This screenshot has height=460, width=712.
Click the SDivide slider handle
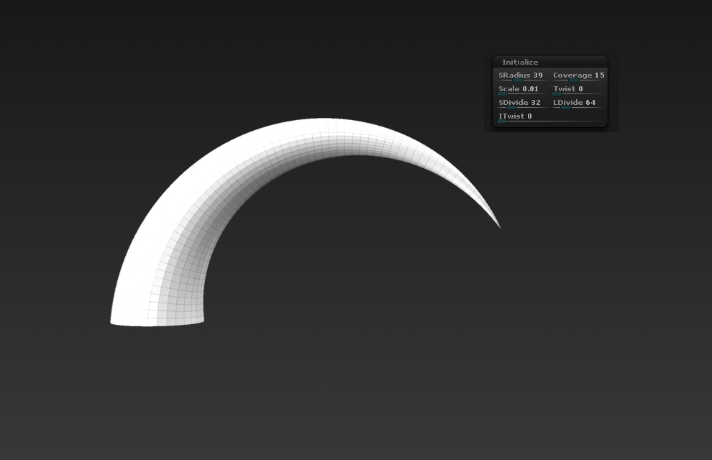tap(511, 108)
